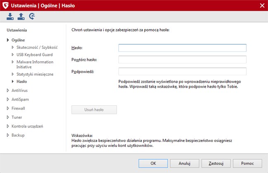Open Firewall settings
This screenshot has height=173, width=268.
click(18, 108)
